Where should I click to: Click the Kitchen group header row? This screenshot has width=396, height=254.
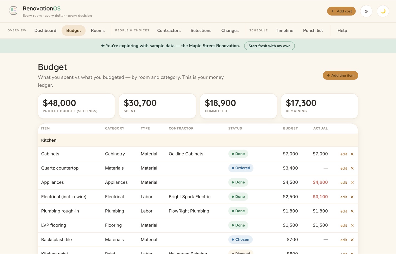[198, 140]
